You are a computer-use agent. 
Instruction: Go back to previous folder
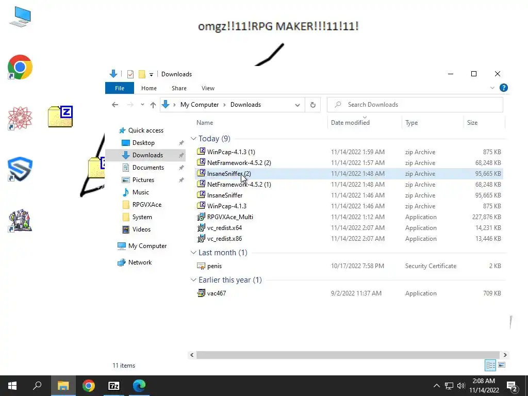coord(115,105)
